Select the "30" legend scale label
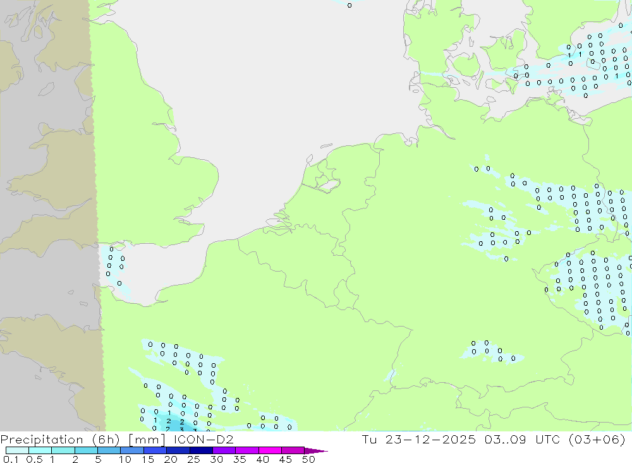 tap(216, 459)
